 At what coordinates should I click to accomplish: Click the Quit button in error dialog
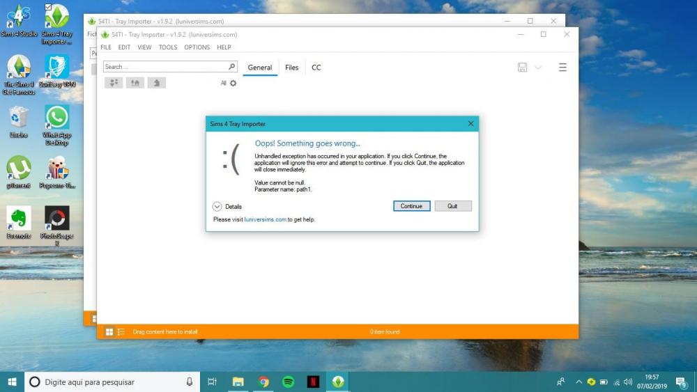click(452, 206)
